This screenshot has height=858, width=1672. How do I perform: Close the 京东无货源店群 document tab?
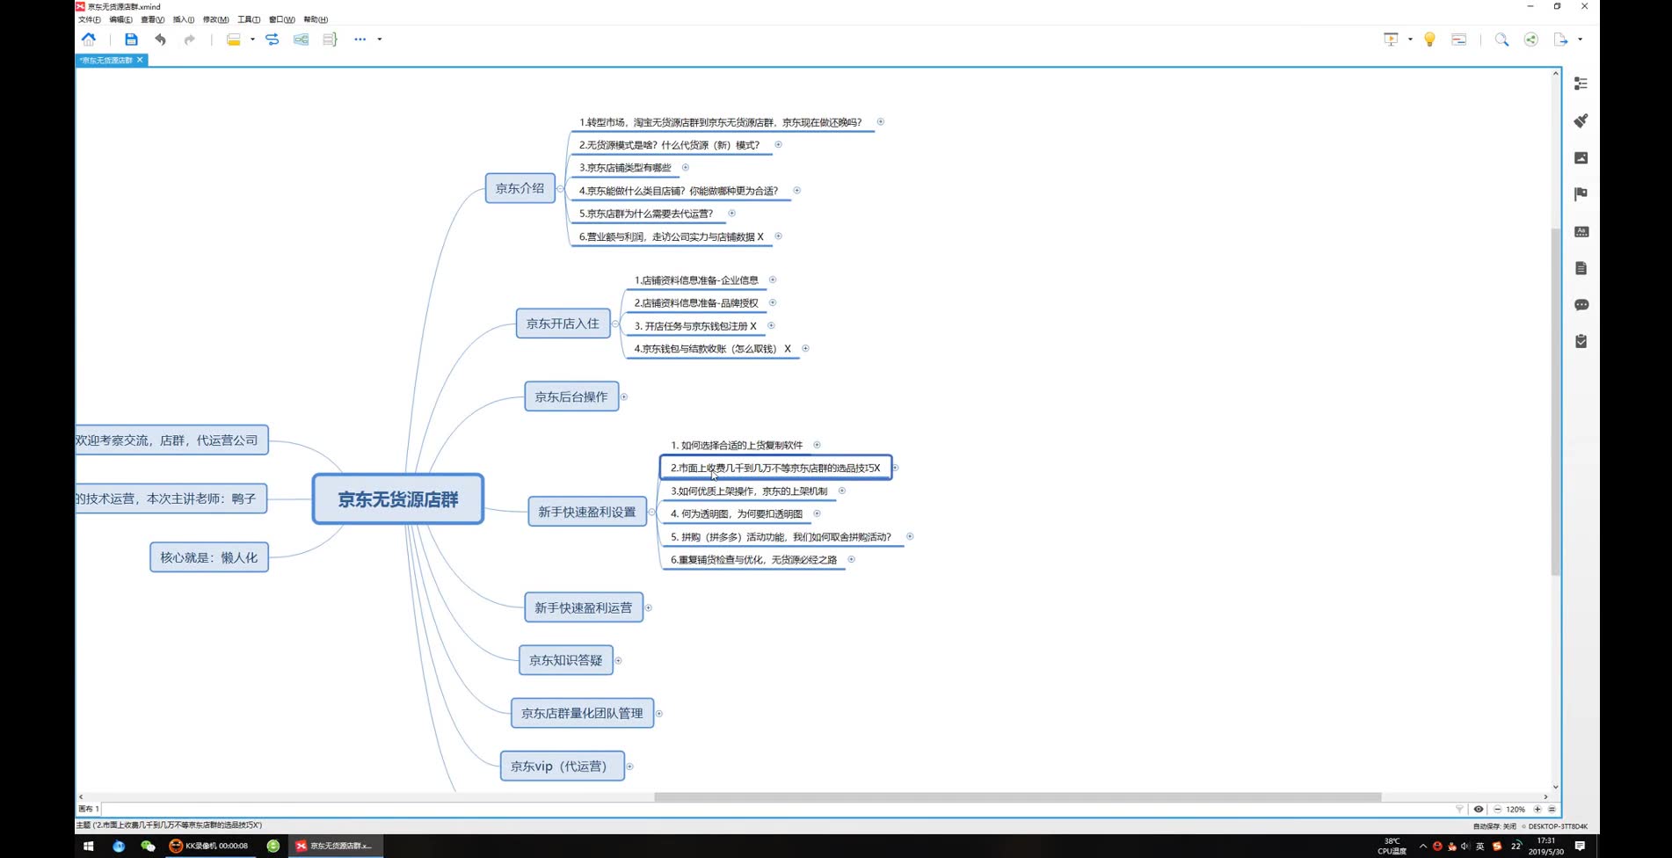140,60
